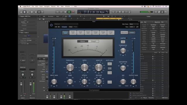Toggle the Compressor plugin power button
This screenshot has height=105, width=187.
click(51, 25)
